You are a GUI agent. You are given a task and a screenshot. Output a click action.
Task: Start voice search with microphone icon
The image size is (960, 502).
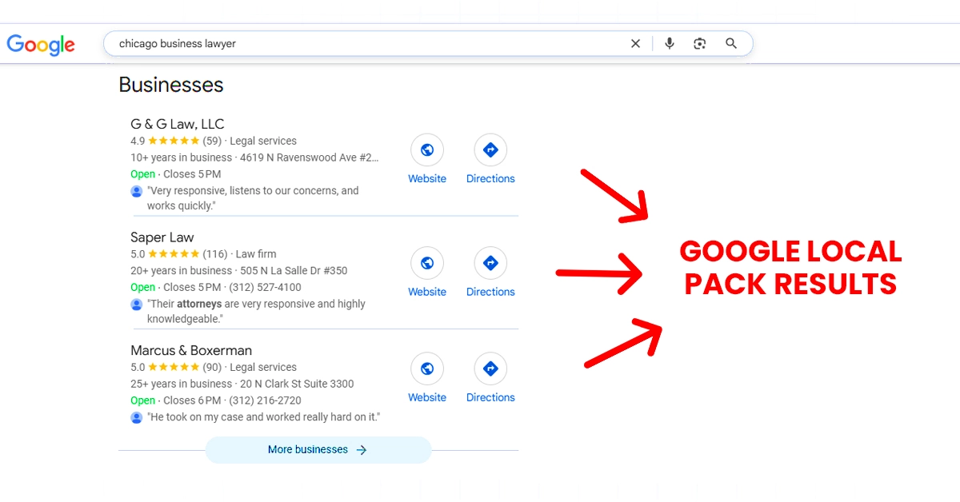[670, 44]
